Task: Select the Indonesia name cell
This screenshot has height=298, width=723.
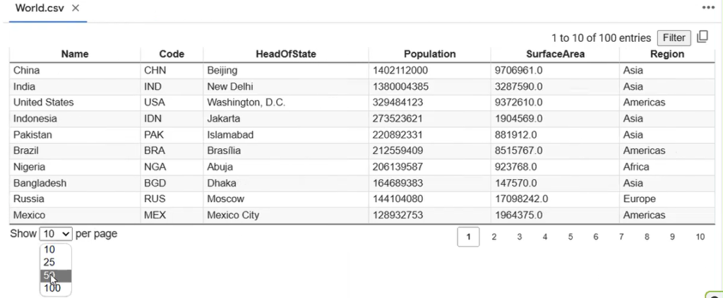Action: tap(75, 119)
